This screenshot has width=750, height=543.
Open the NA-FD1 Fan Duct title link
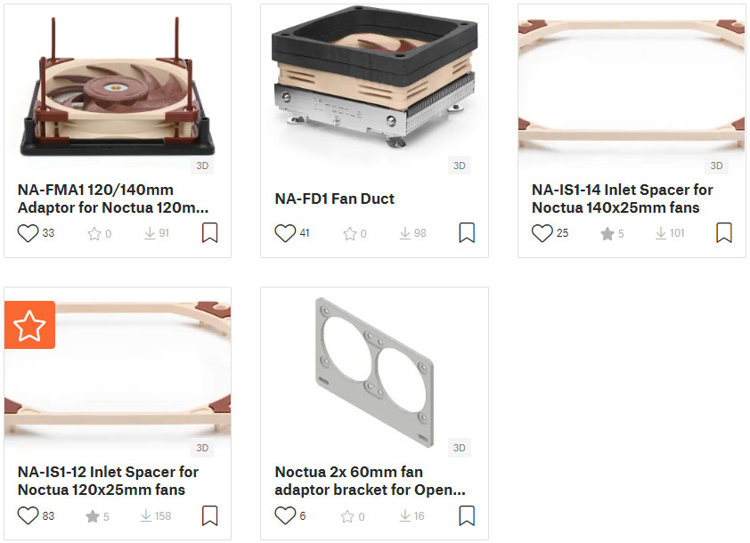(334, 199)
